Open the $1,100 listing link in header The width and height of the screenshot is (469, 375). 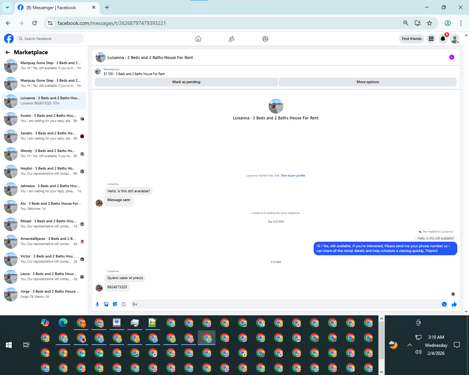[x=134, y=74]
